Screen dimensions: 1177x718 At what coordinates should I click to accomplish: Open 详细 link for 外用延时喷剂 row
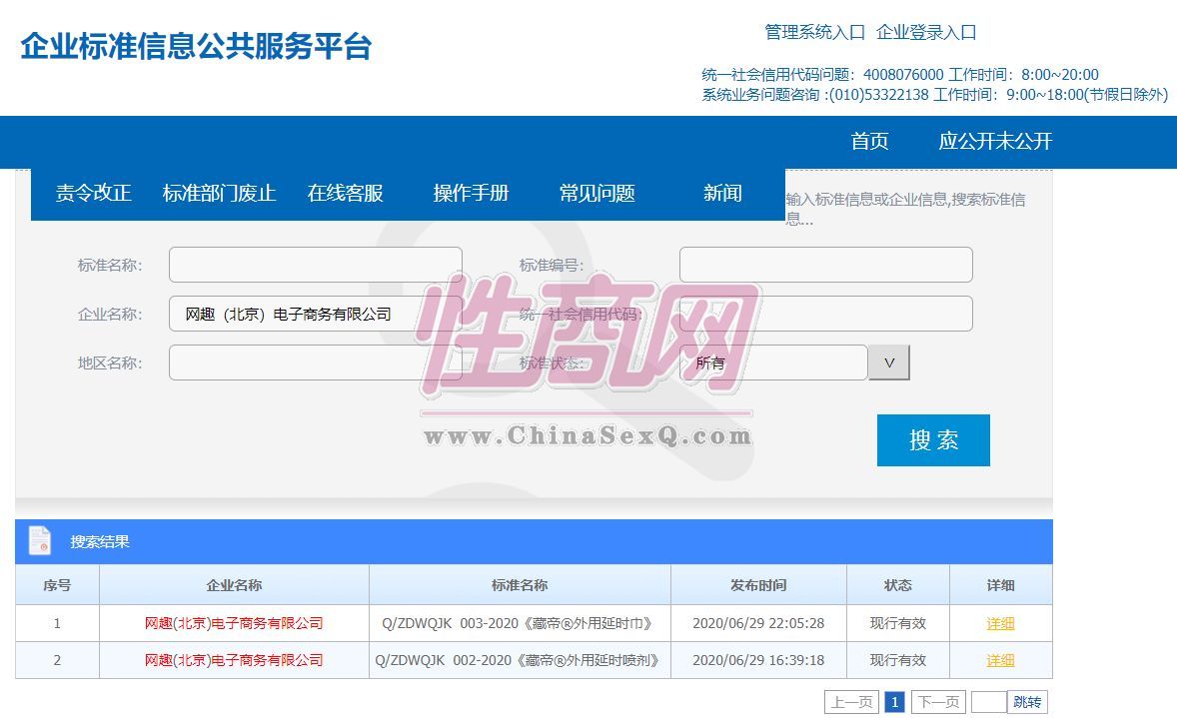coord(1000,660)
